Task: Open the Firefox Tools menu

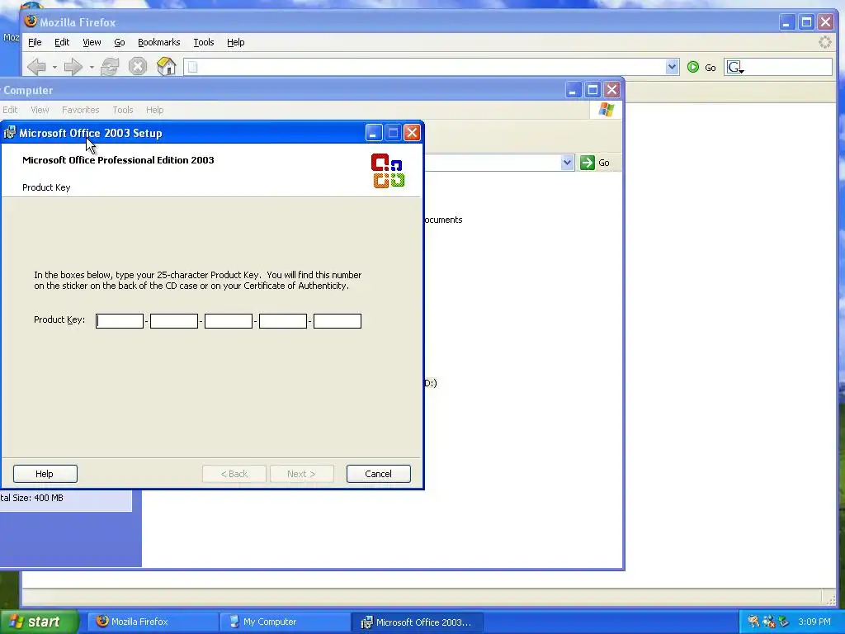Action: coord(204,42)
